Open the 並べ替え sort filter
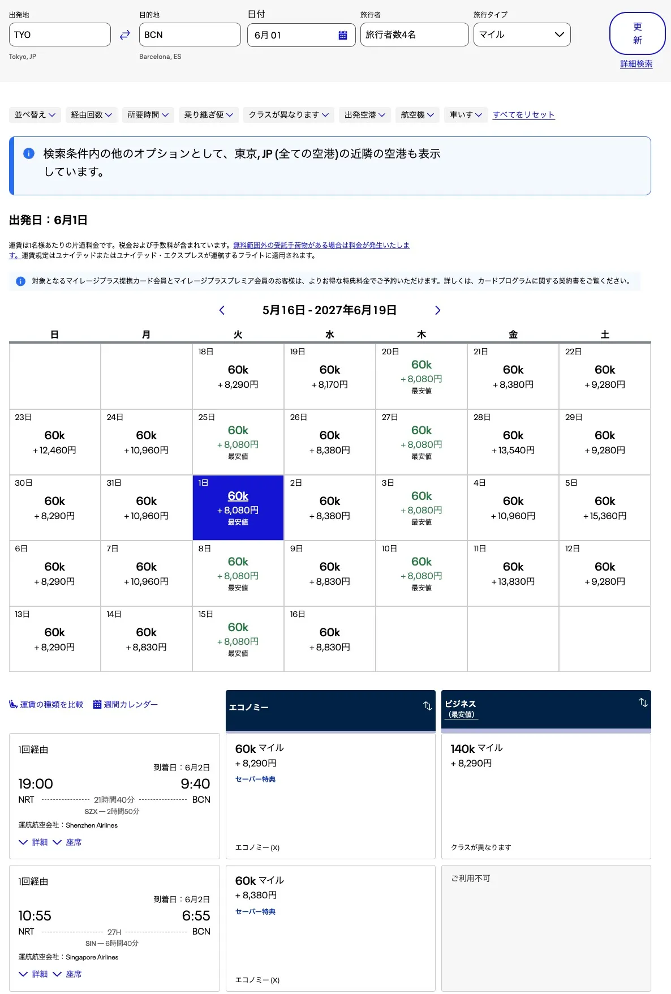The width and height of the screenshot is (671, 994). click(x=35, y=115)
